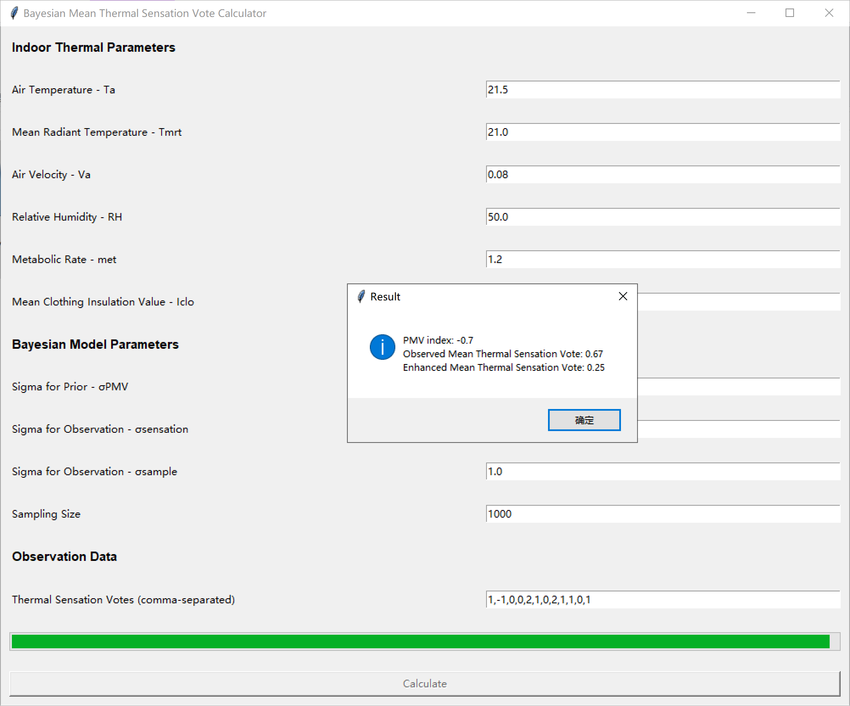Select the Air Velocity Va input box
Image resolution: width=850 pixels, height=706 pixels.
tap(663, 174)
